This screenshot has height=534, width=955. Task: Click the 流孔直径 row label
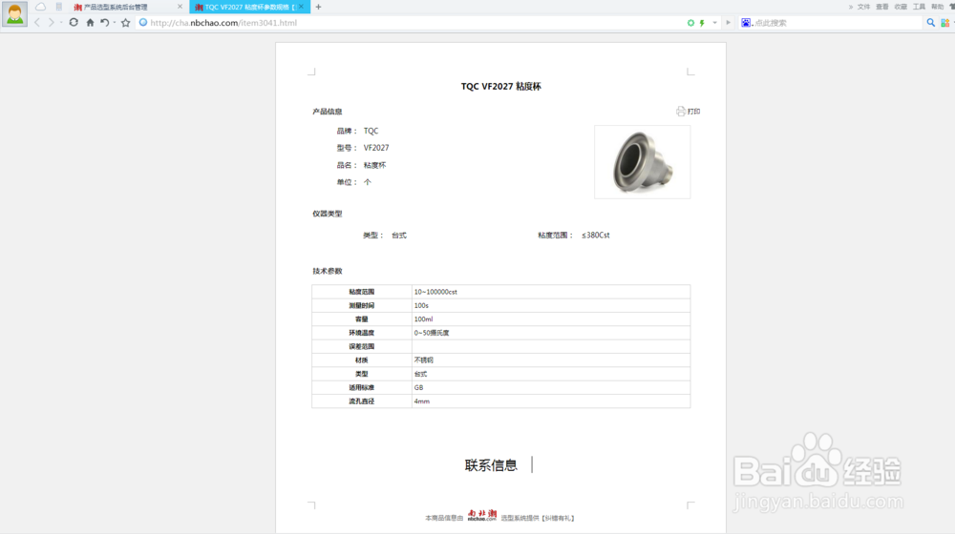361,401
